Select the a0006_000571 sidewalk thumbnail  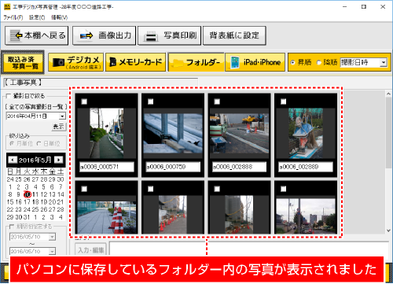(x=106, y=134)
